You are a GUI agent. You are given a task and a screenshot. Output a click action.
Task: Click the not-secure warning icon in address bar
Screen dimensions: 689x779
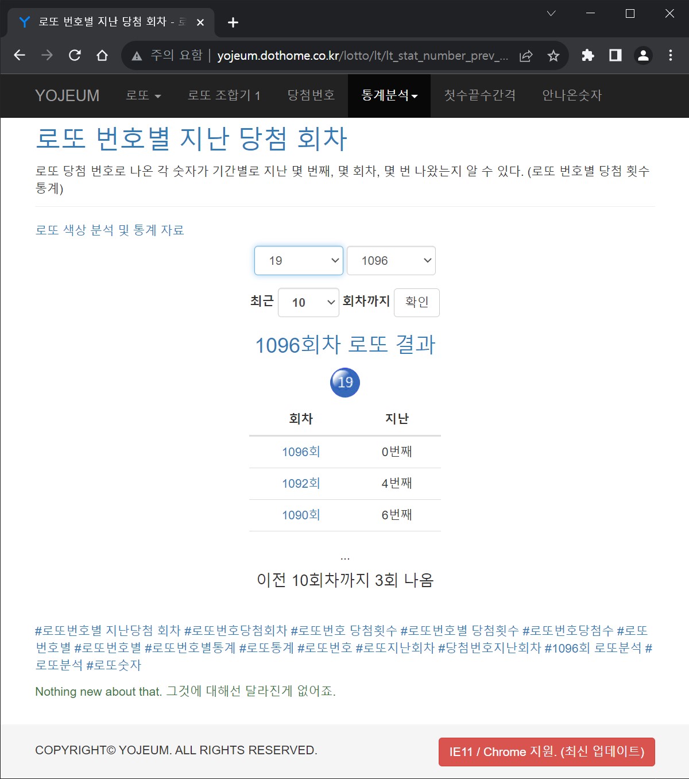[137, 56]
